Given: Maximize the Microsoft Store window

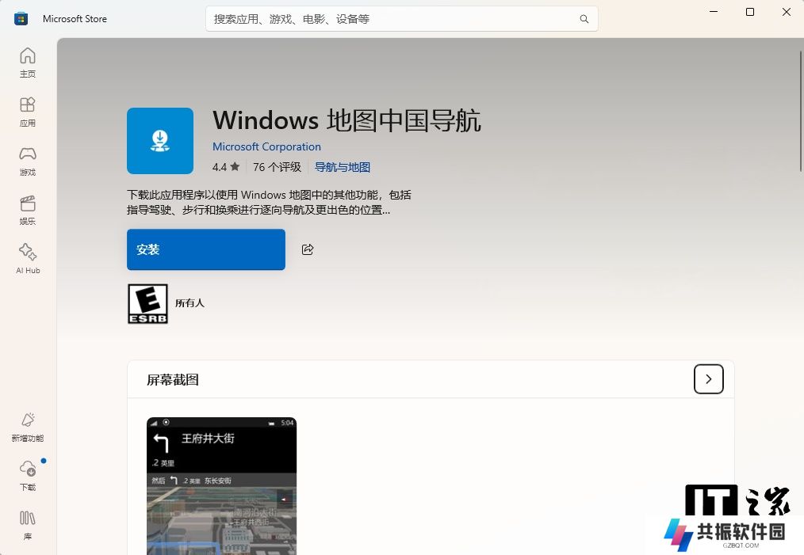Looking at the screenshot, I should pos(749,12).
